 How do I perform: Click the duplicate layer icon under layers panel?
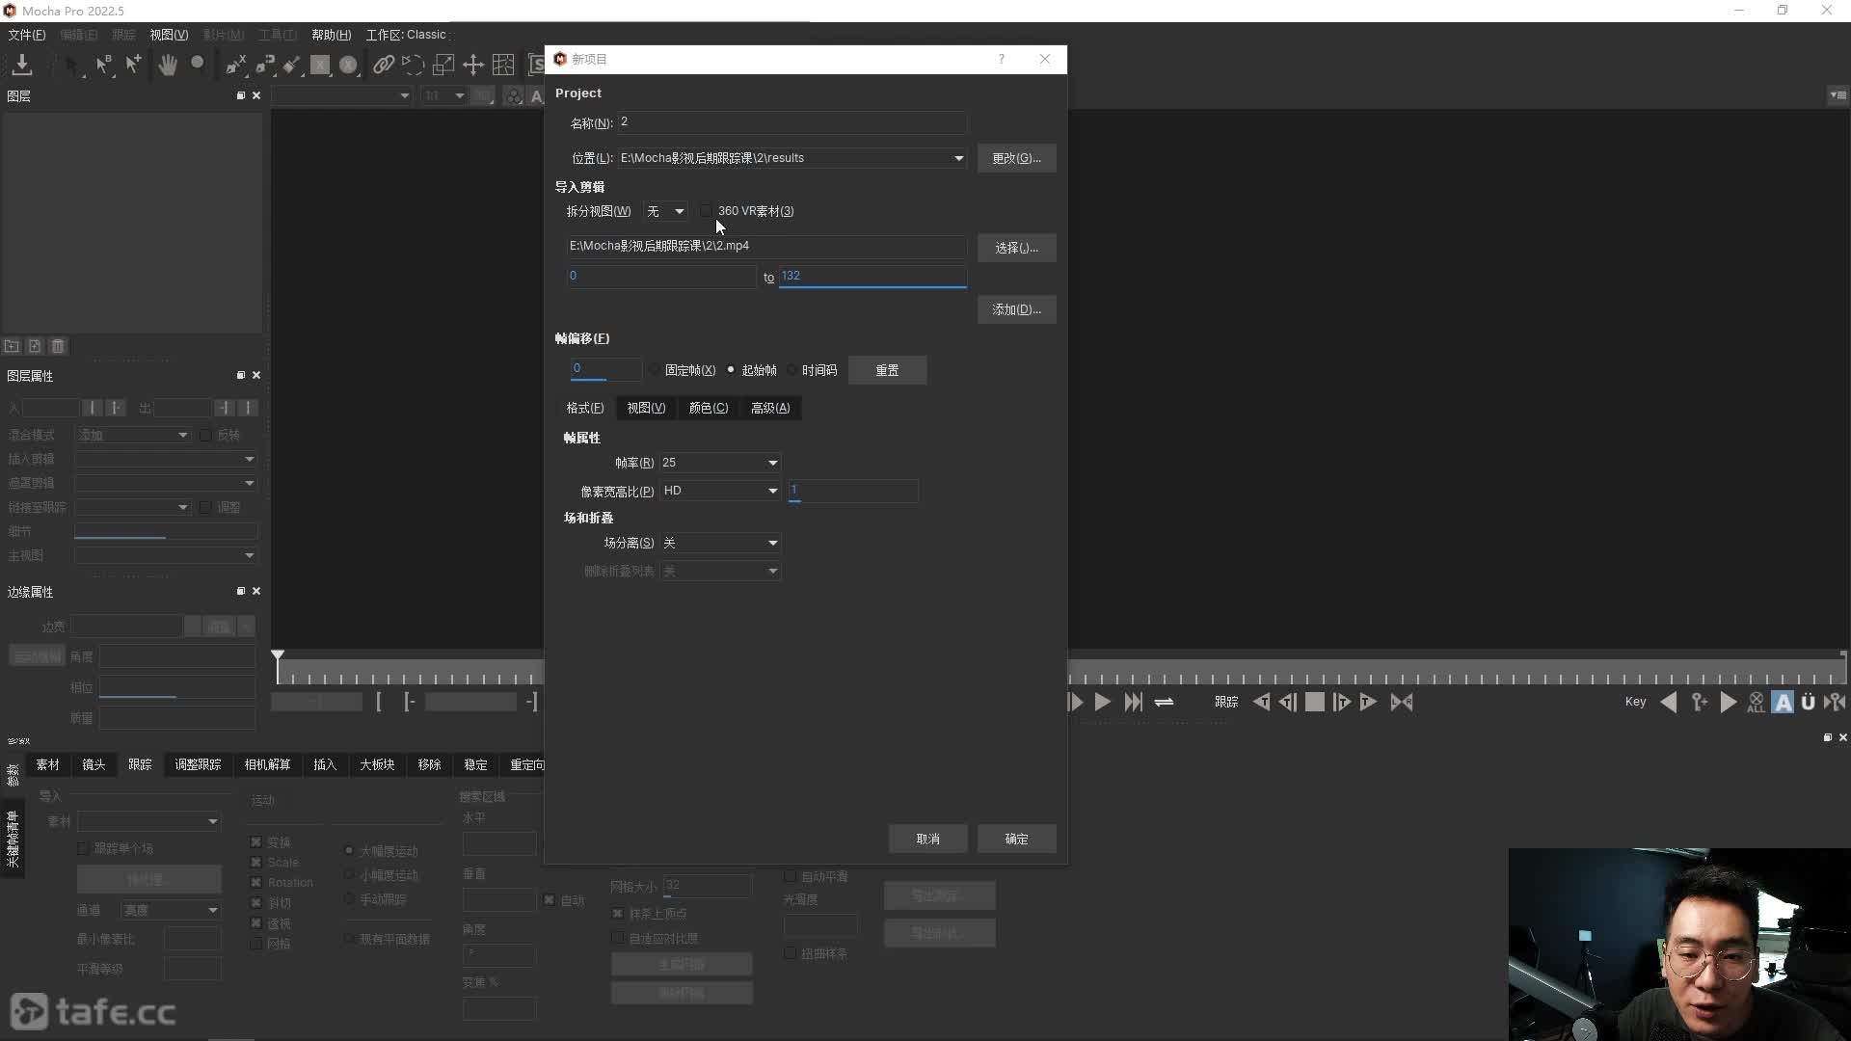(x=35, y=346)
